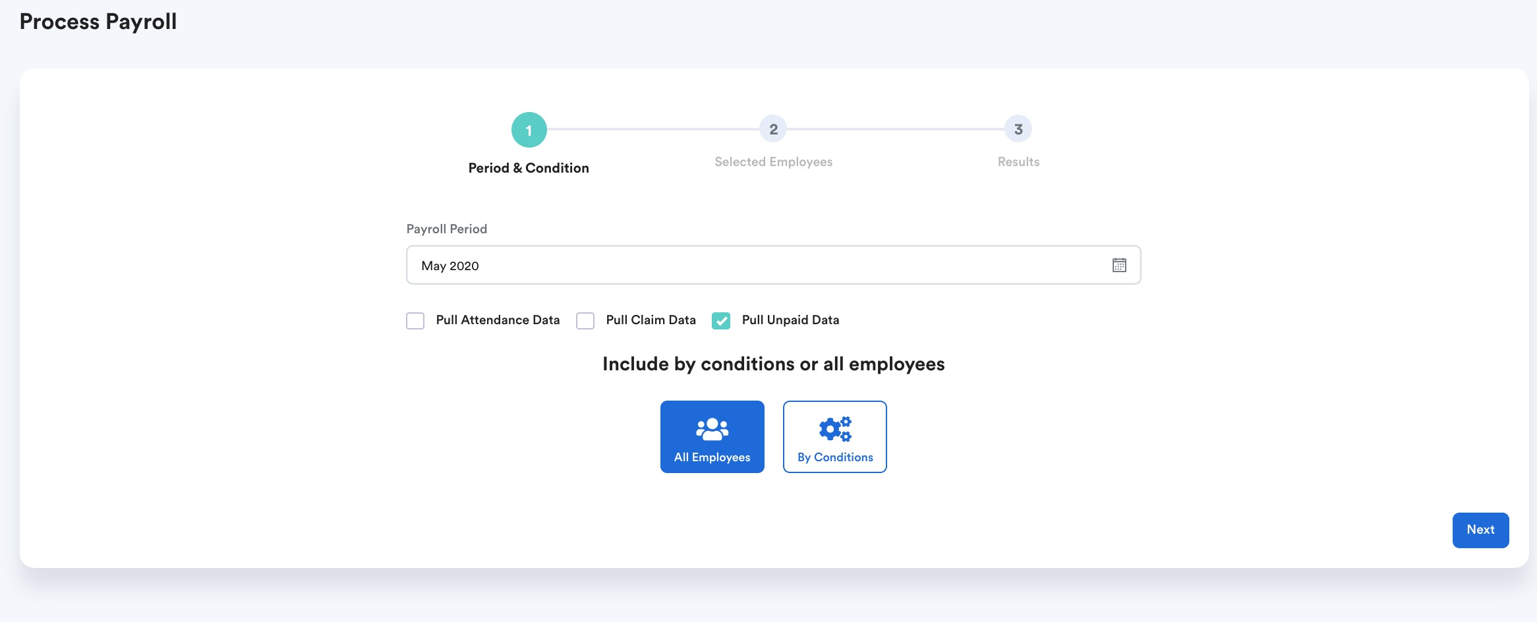Click the By Conditions gears icon
This screenshot has width=1537, height=622.
[x=835, y=429]
